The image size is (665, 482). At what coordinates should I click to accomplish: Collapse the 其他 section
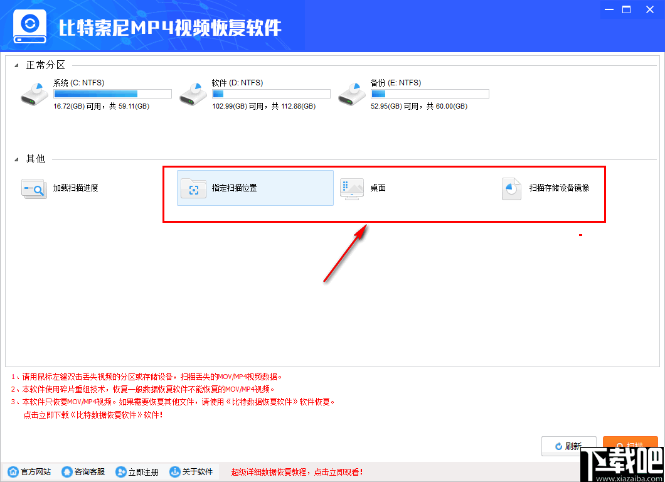16,159
